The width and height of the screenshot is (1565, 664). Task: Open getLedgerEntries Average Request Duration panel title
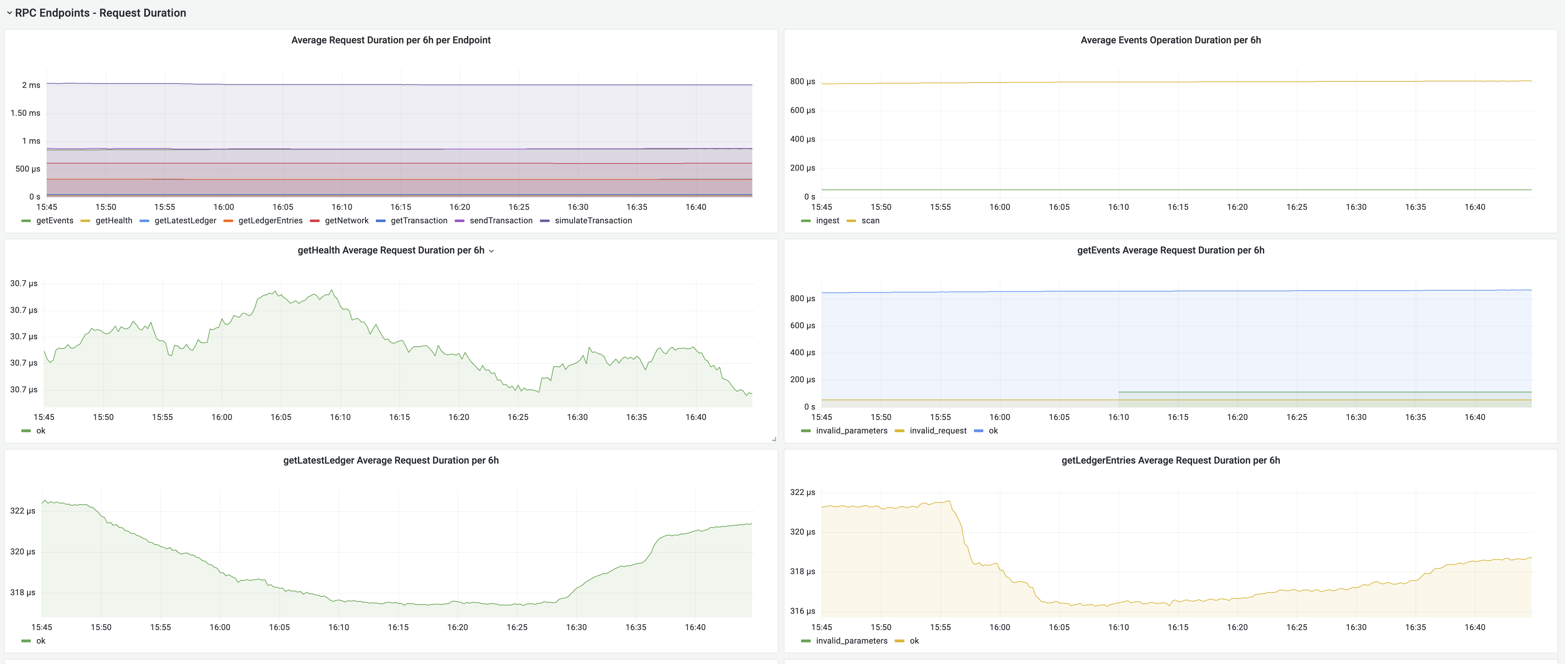click(x=1170, y=460)
